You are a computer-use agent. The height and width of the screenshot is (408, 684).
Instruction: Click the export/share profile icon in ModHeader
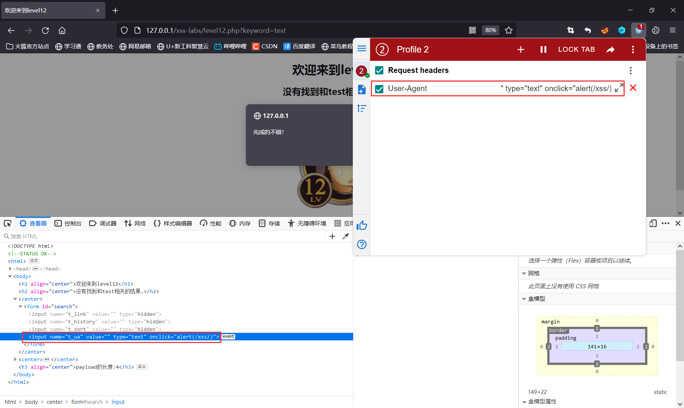click(611, 49)
